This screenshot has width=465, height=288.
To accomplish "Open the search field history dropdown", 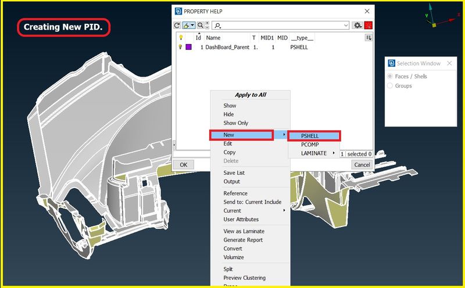I will click(346, 26).
